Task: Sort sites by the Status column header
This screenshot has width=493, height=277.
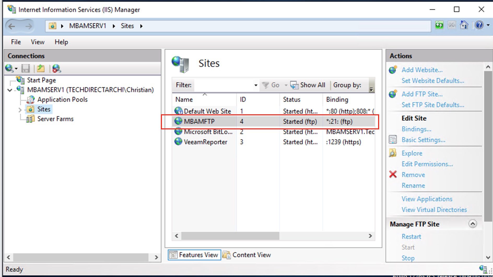Action: click(301, 99)
